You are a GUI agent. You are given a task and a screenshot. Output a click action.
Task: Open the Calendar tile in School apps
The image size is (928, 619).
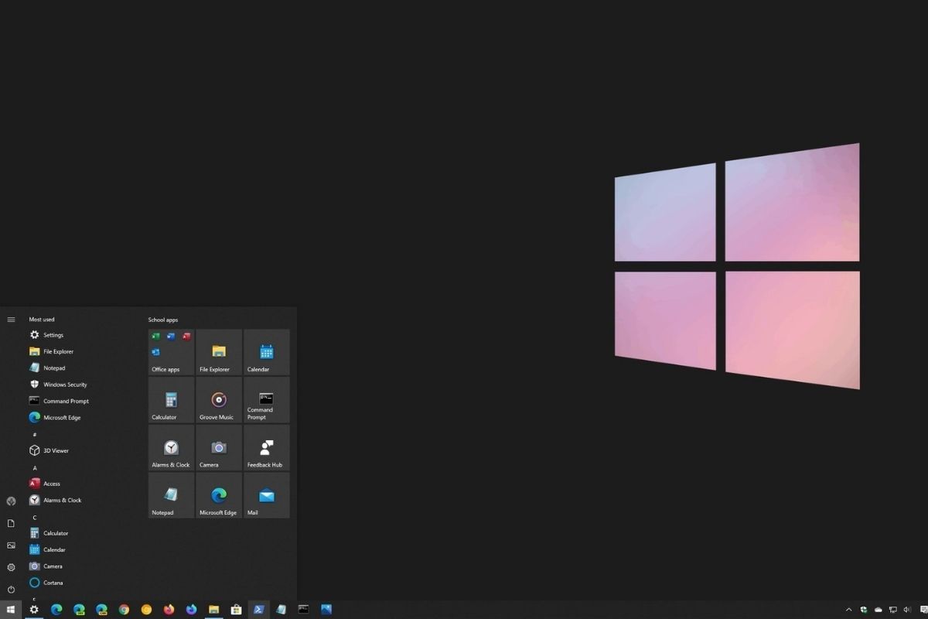pyautogui.click(x=267, y=352)
